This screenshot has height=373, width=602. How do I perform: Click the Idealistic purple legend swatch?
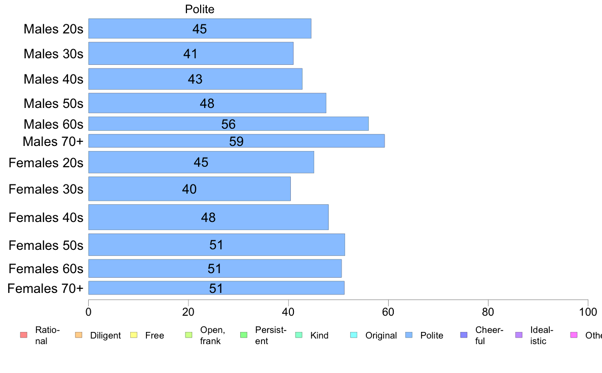pos(519,335)
